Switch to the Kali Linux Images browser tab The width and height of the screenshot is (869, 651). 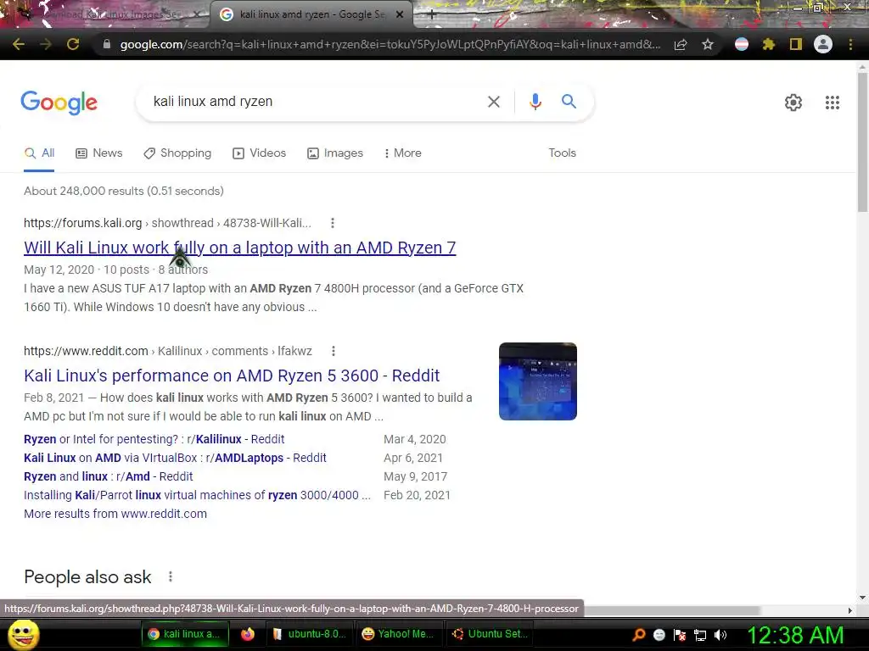point(105,15)
